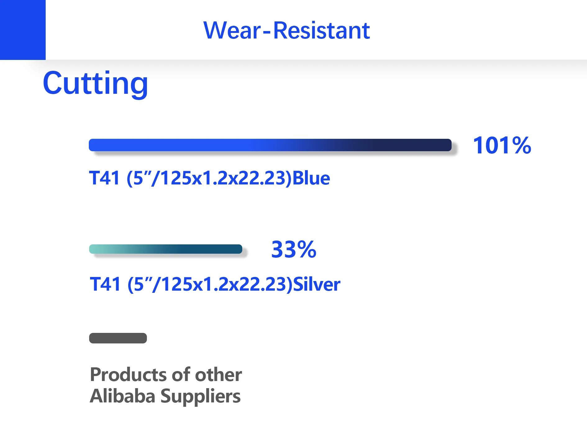Select the T41 Silver product label
Viewport: 587px width, 440px height.
point(215,284)
